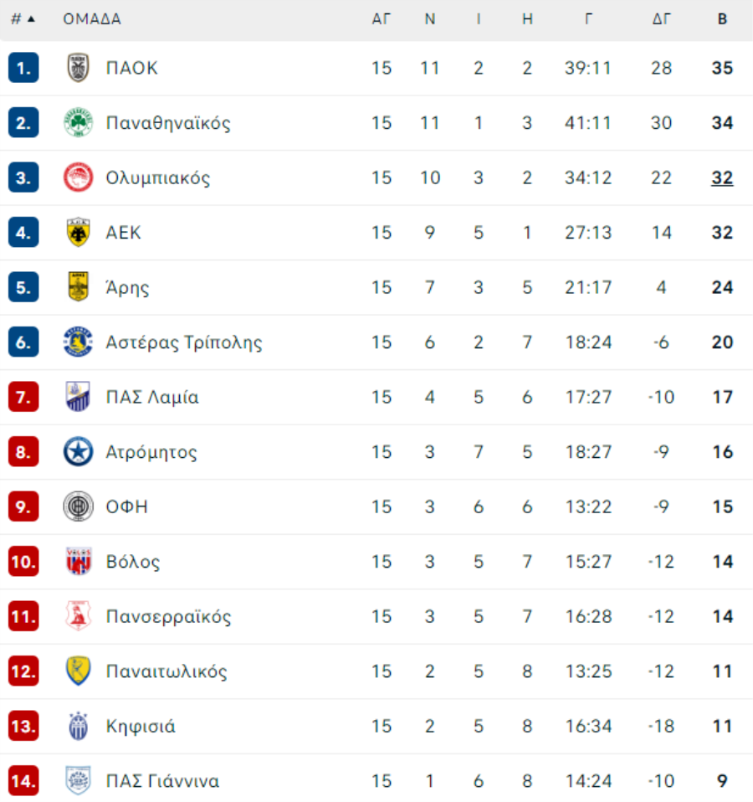The width and height of the screenshot is (753, 802).
Task: Click the ΑΓ matches column header
Action: (x=381, y=19)
